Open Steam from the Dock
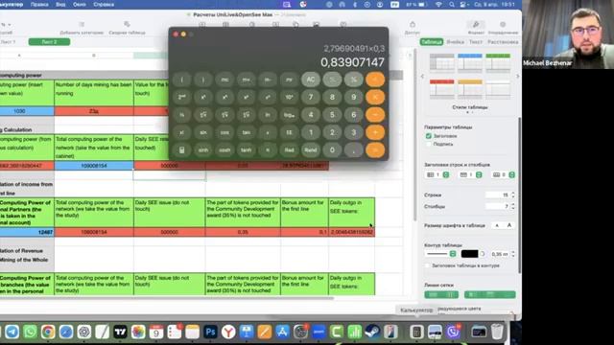The width and height of the screenshot is (614, 345). (372, 333)
